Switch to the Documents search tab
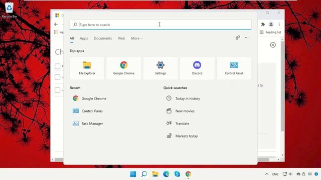 point(103,38)
